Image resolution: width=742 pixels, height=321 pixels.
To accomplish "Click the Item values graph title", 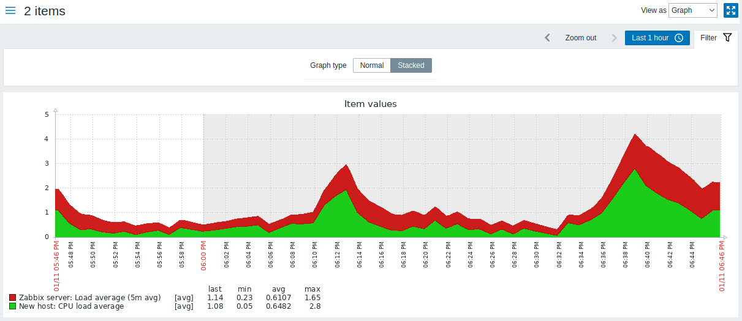I will [370, 104].
